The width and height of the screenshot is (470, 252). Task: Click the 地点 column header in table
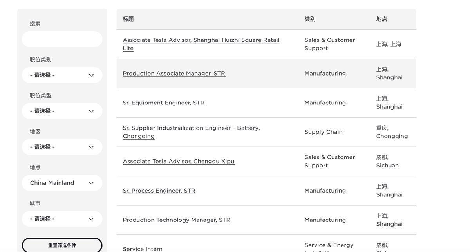tap(382, 19)
